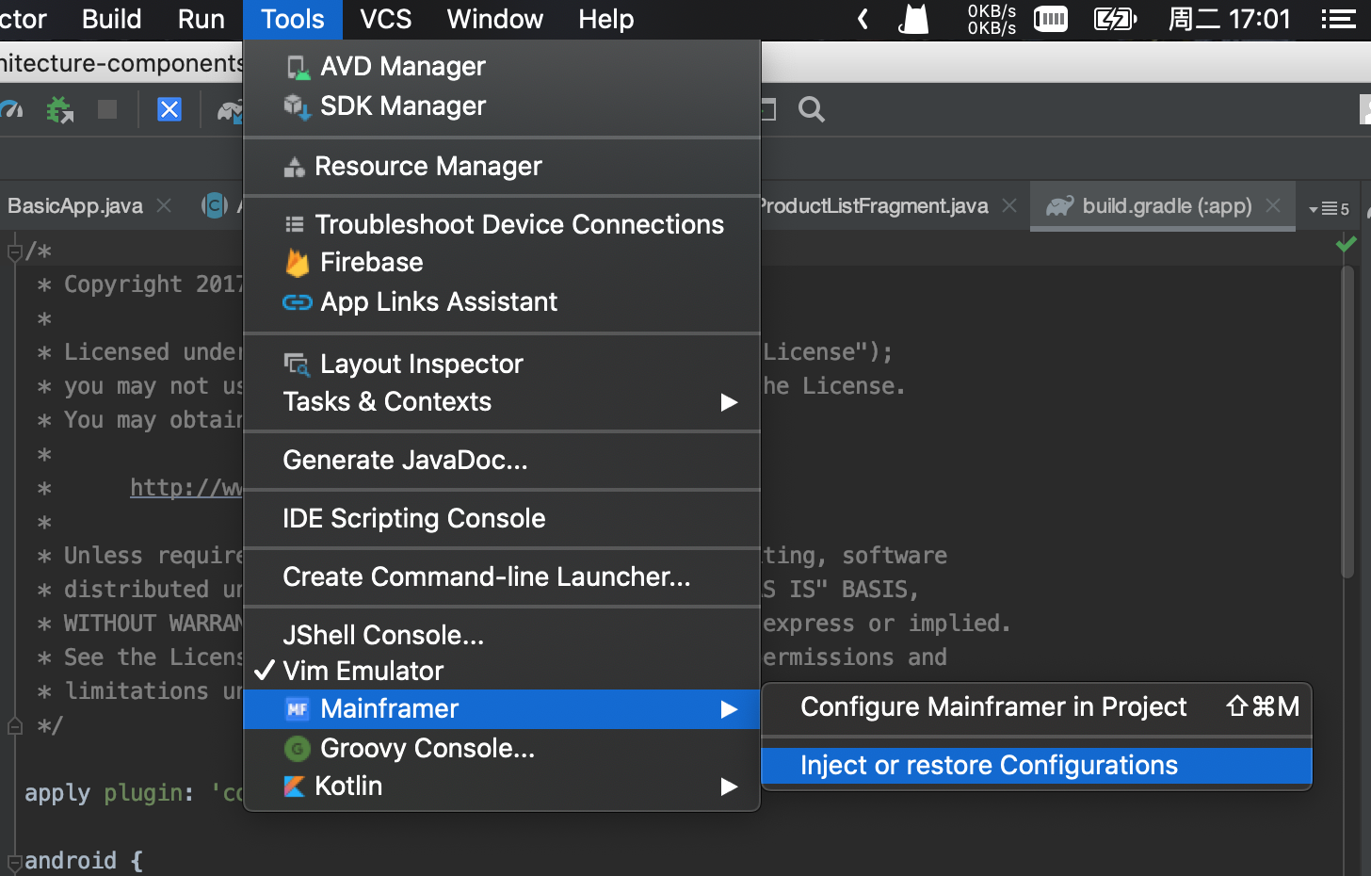Open AVD Manager from Tools menu
This screenshot has width=1371, height=876.
(402, 67)
